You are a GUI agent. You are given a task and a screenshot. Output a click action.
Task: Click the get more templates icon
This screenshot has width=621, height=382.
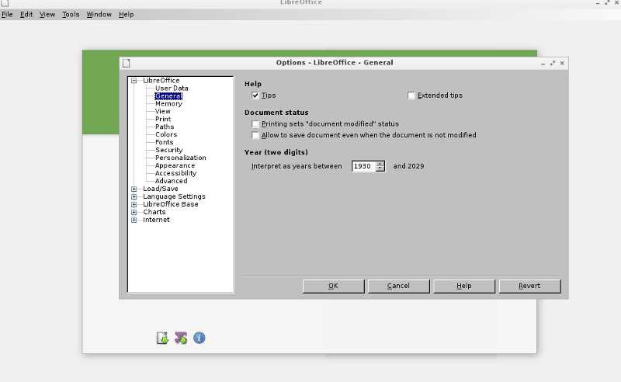click(162, 338)
